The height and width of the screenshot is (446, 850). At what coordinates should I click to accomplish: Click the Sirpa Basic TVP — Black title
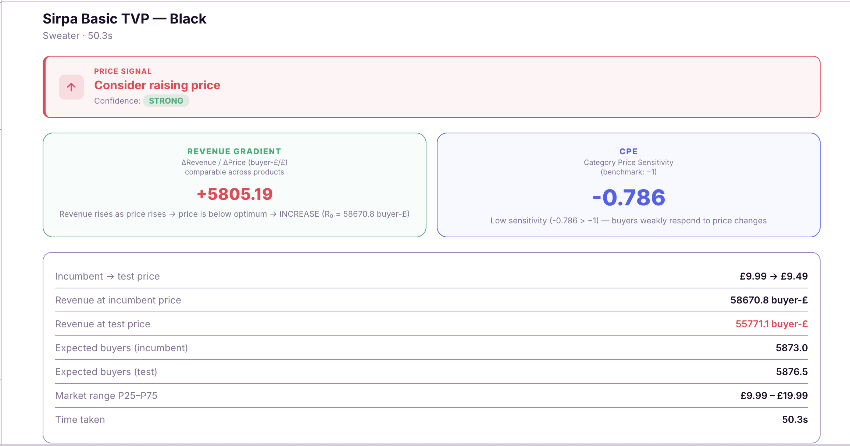coord(124,19)
